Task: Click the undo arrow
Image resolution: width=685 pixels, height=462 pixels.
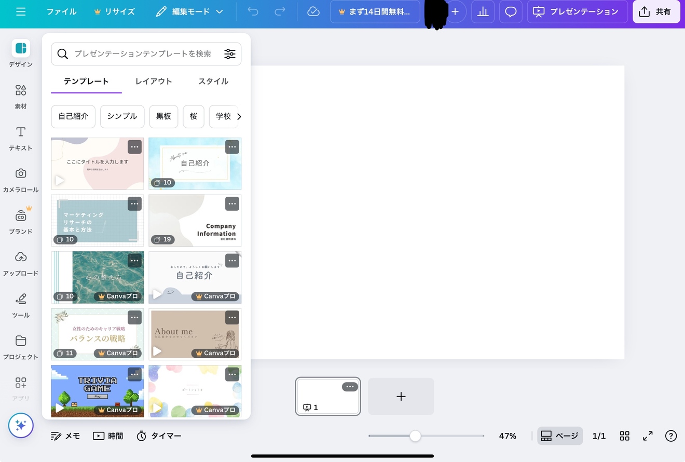Action: [253, 11]
